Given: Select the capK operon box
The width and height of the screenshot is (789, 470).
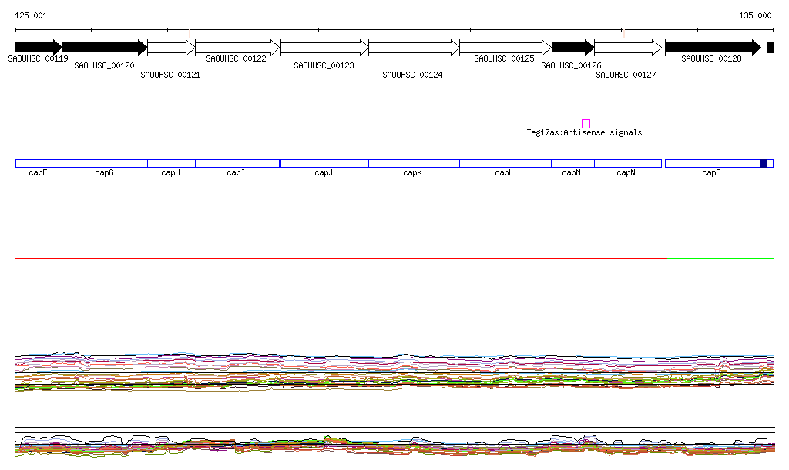Looking at the screenshot, I should point(414,163).
